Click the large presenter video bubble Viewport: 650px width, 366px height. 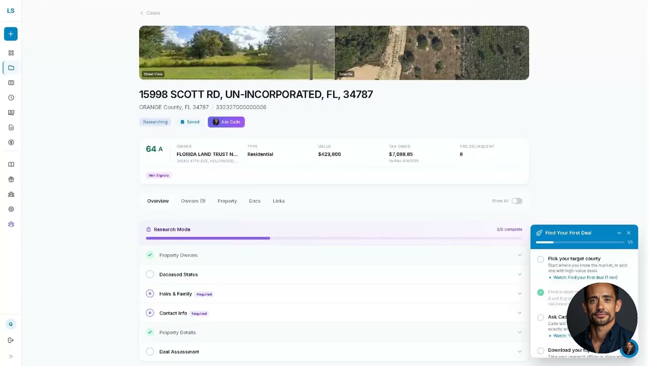(602, 318)
